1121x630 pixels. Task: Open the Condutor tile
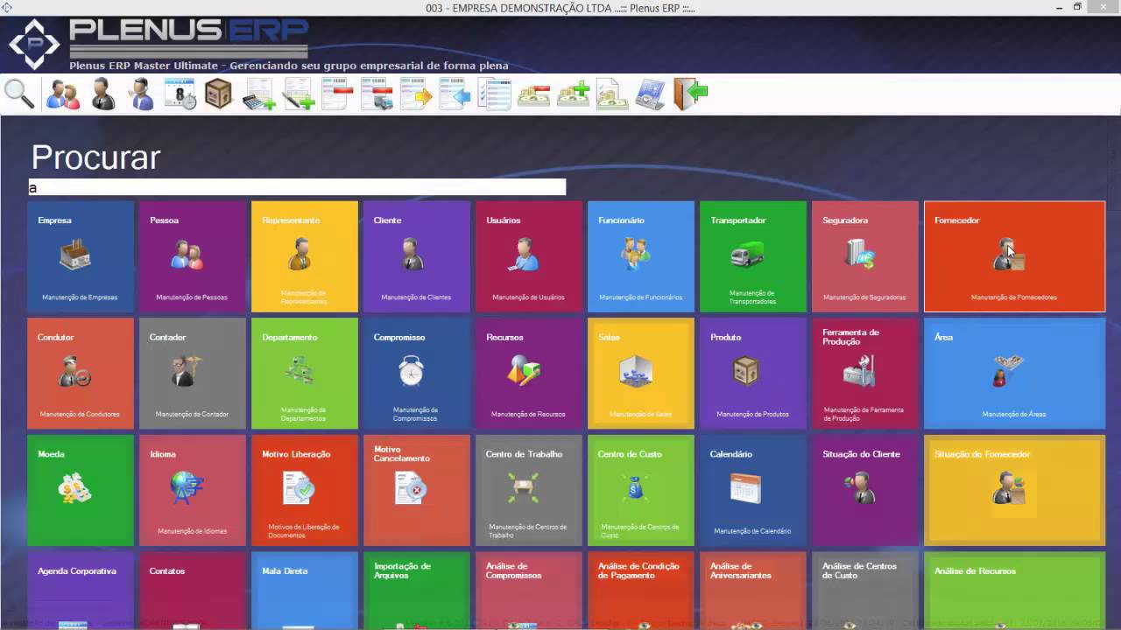pyautogui.click(x=81, y=374)
